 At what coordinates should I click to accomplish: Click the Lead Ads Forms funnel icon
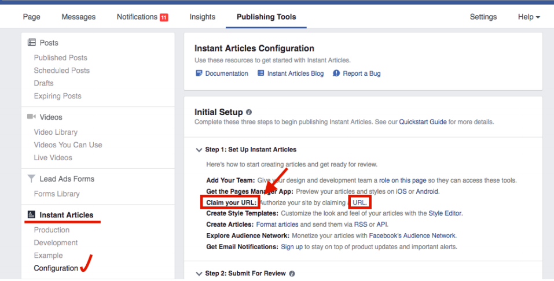[x=31, y=179]
